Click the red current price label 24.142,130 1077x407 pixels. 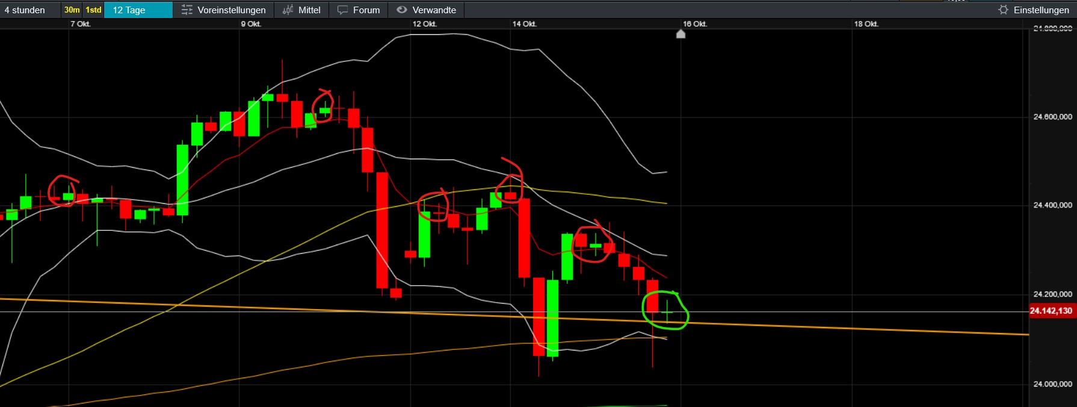pos(1051,311)
